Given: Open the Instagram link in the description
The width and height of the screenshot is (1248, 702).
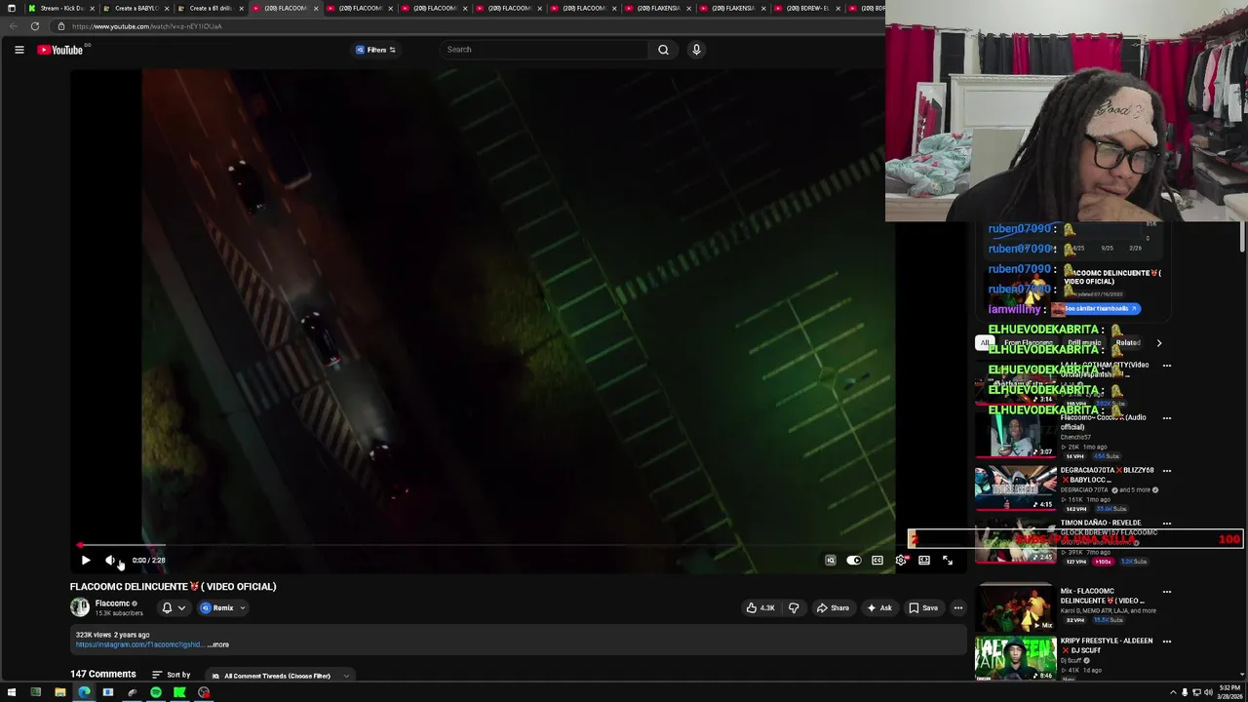Looking at the screenshot, I should [138, 644].
